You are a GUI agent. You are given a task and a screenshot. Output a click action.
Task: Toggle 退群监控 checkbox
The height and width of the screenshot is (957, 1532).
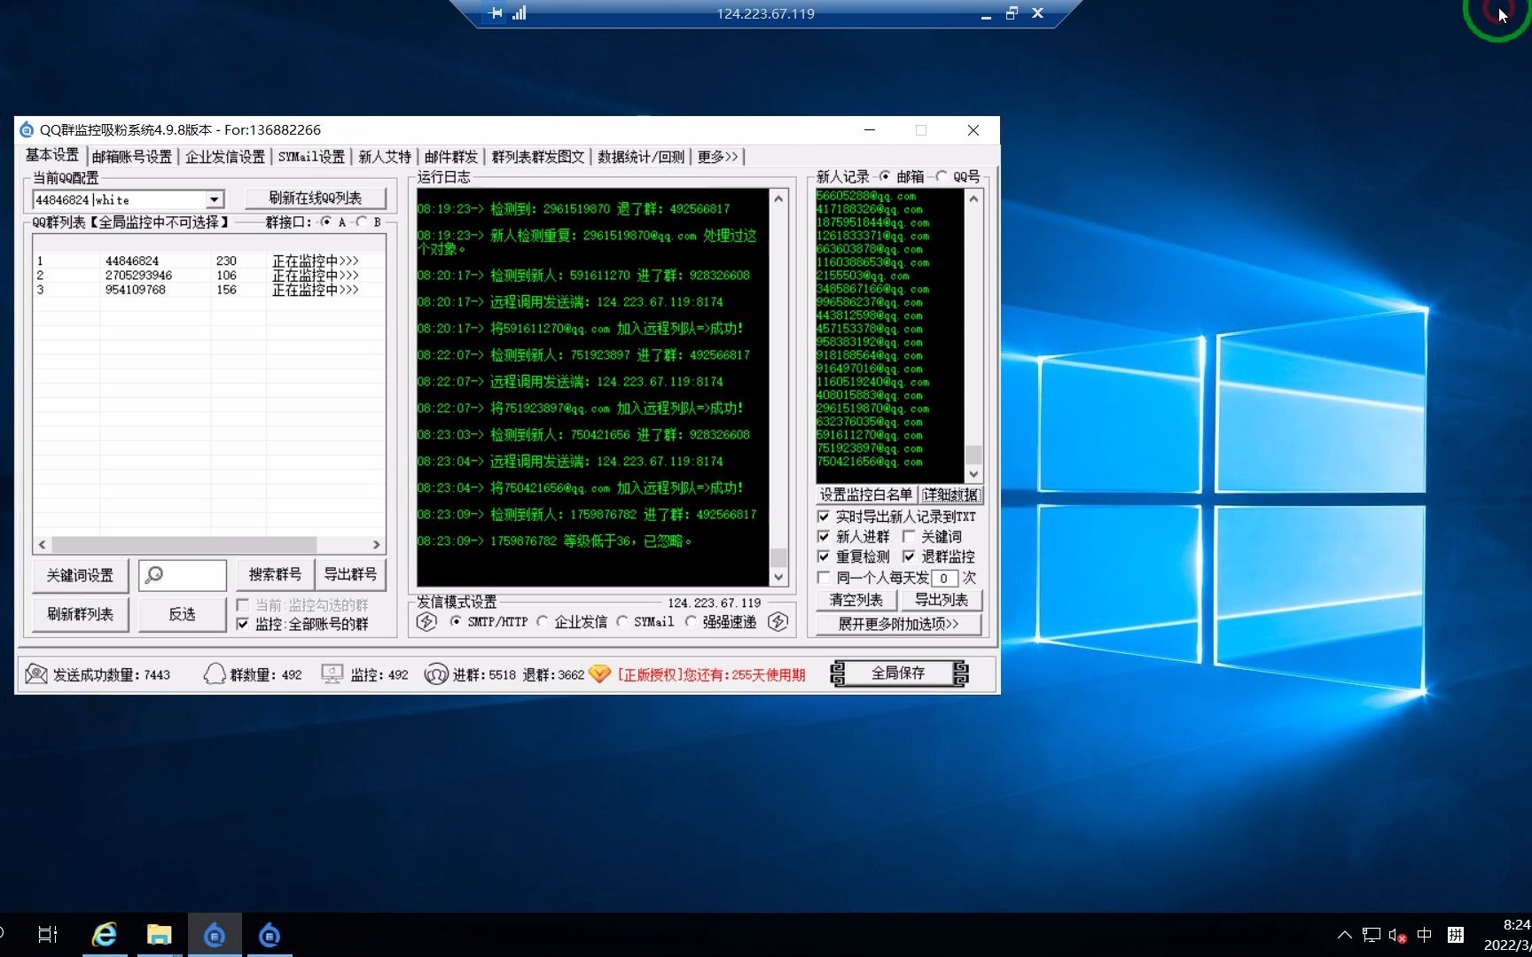tap(909, 557)
